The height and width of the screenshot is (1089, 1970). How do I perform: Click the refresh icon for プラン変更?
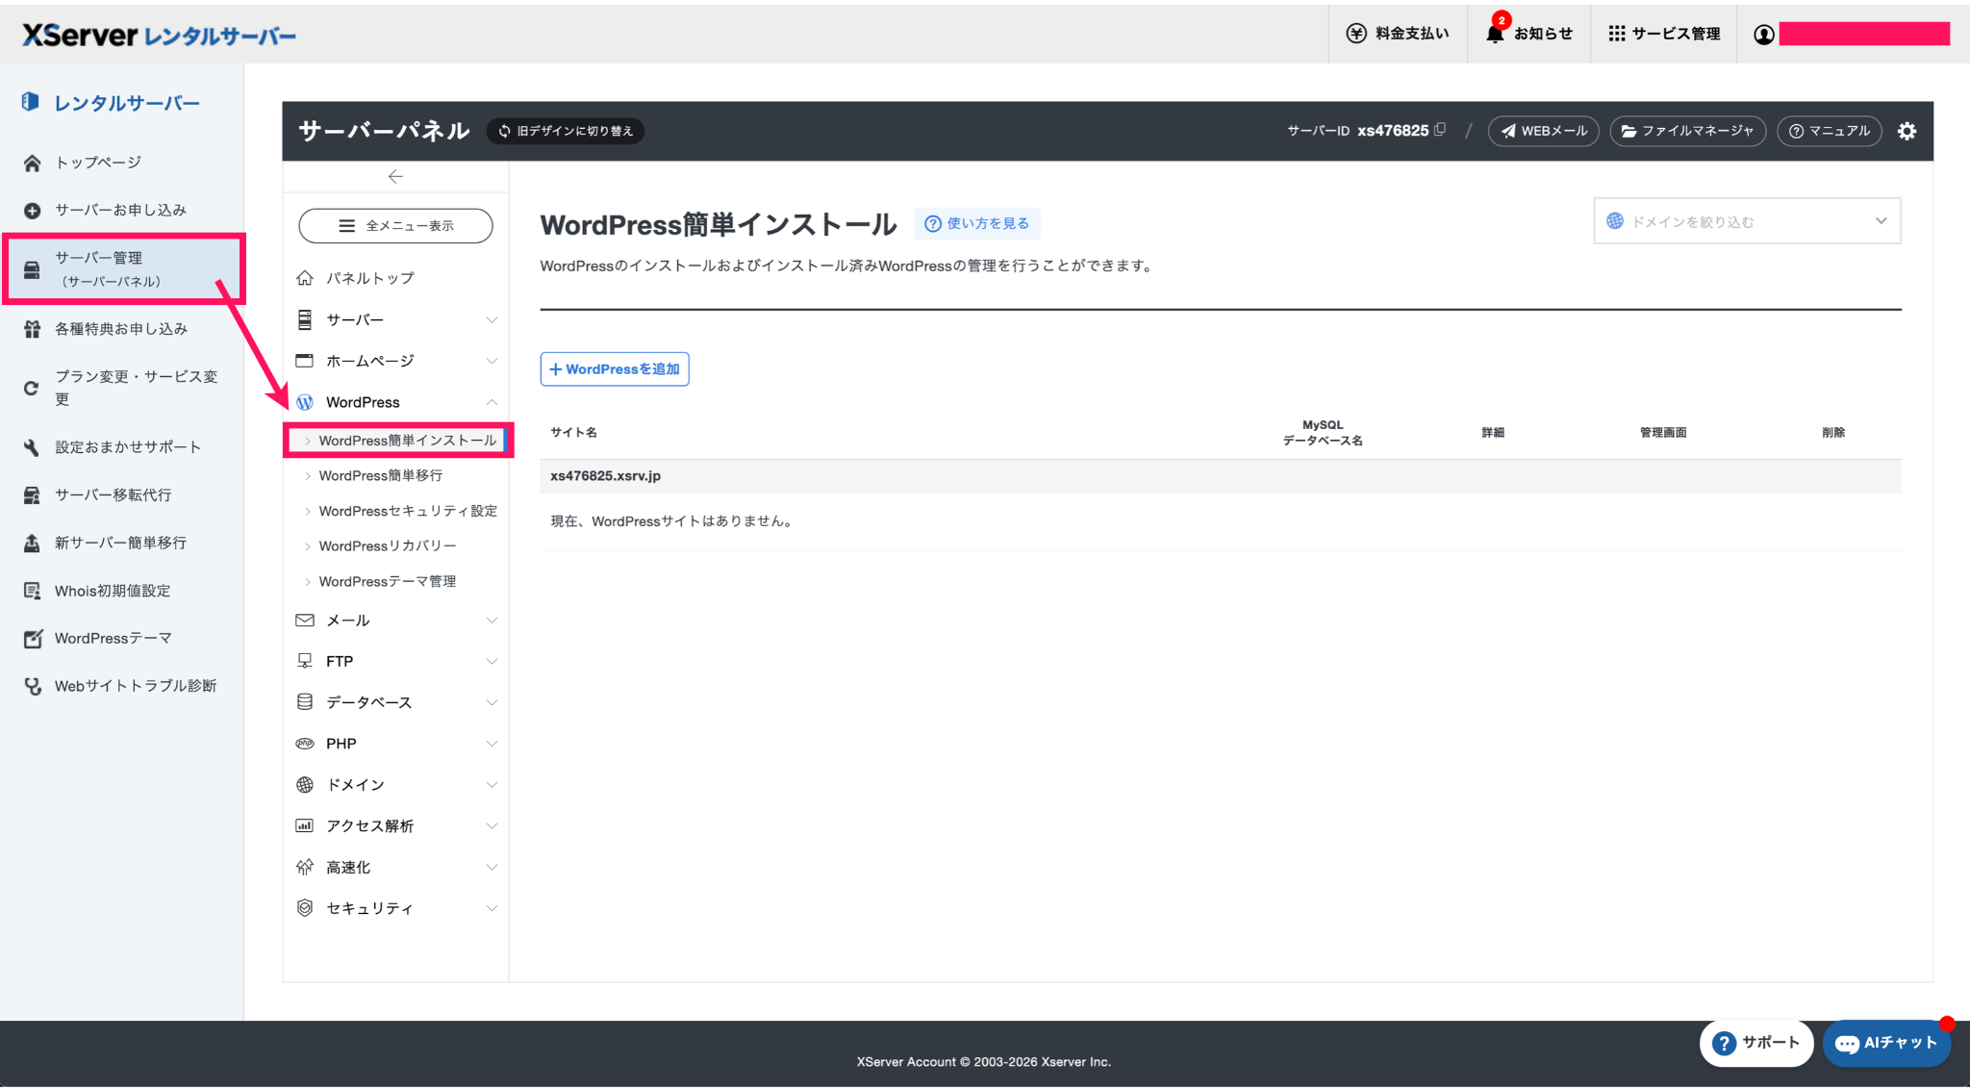point(31,388)
